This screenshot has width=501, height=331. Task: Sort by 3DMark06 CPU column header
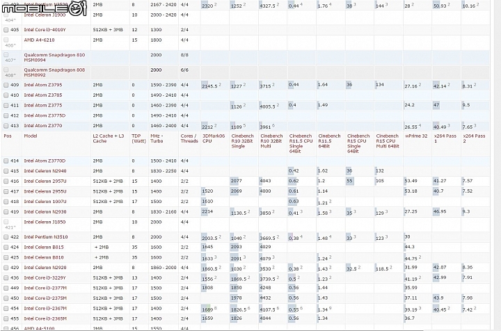[214, 138]
